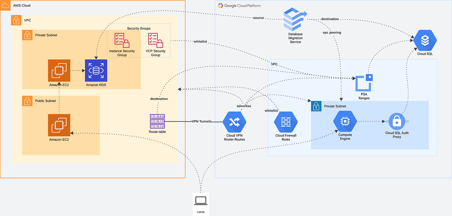The width and height of the screenshot is (452, 216).
Task: Select the 172.16.1.0 route table entry
Action: coord(157,121)
